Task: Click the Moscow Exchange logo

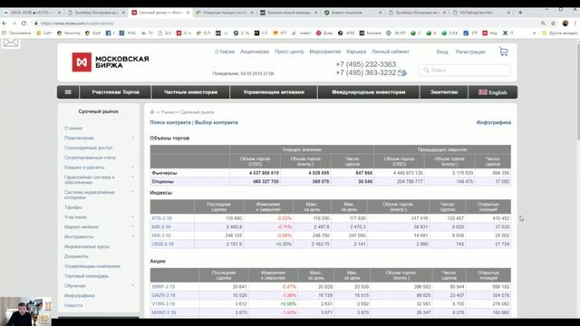Action: click(x=111, y=62)
